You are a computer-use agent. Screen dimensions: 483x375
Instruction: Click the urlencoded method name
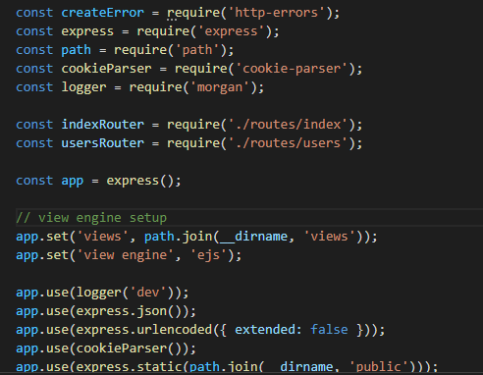click(175, 330)
